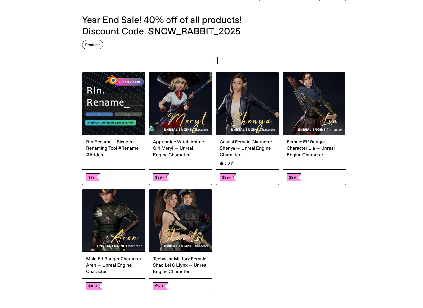This screenshot has width=423, height=308.
Task: Open Shenya character cover image
Action: (x=247, y=103)
